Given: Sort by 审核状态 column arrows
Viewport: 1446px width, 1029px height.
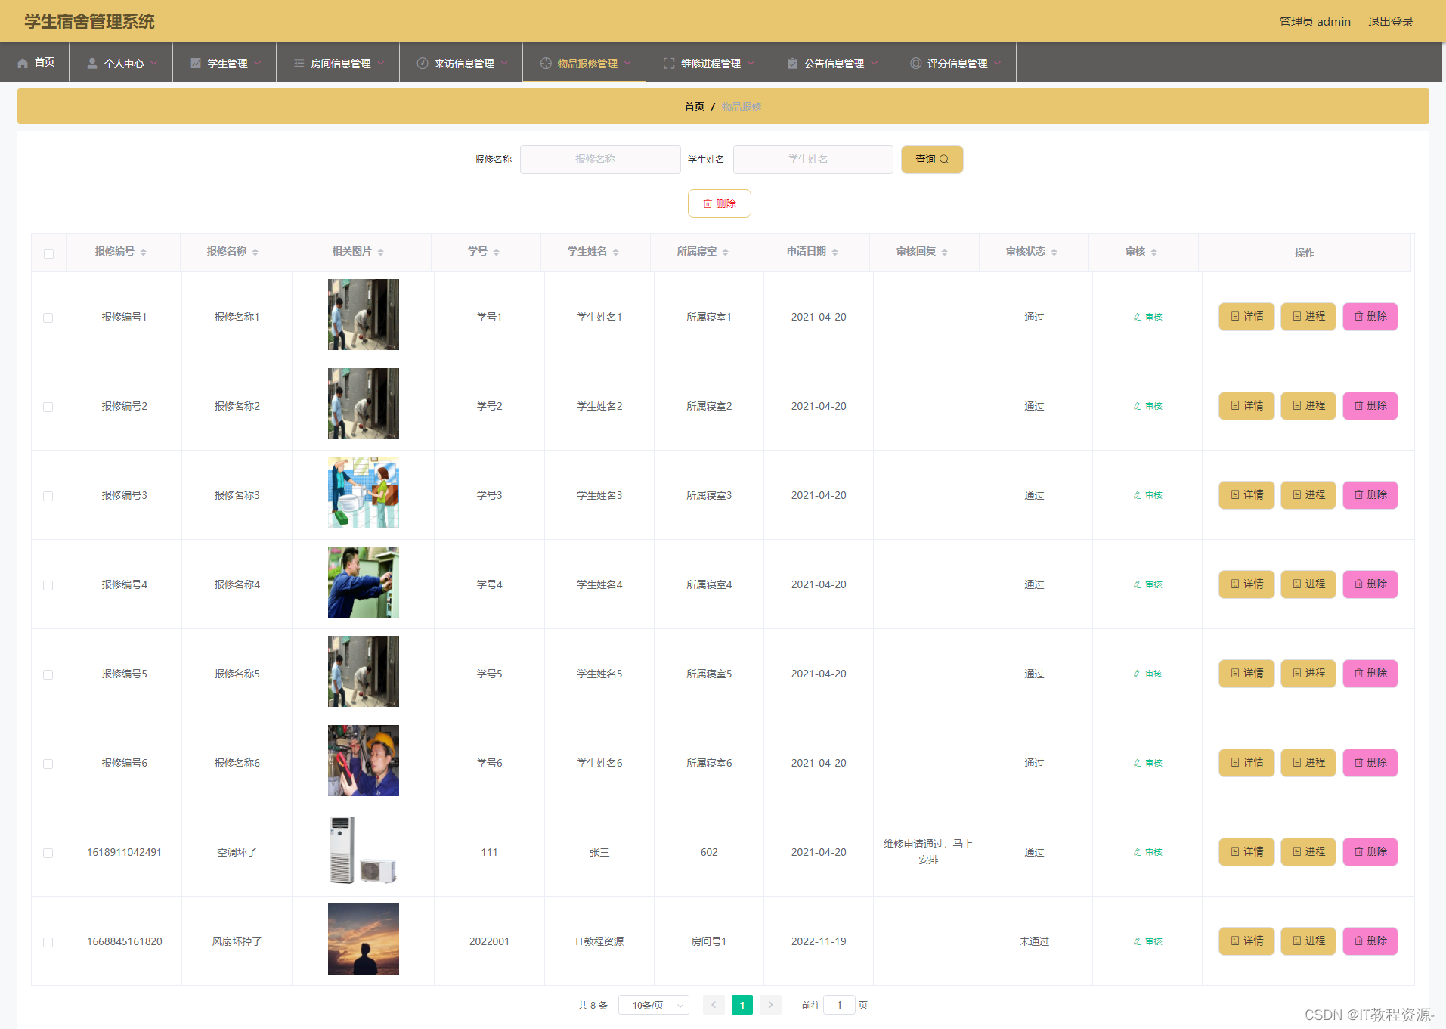Looking at the screenshot, I should tap(1054, 252).
